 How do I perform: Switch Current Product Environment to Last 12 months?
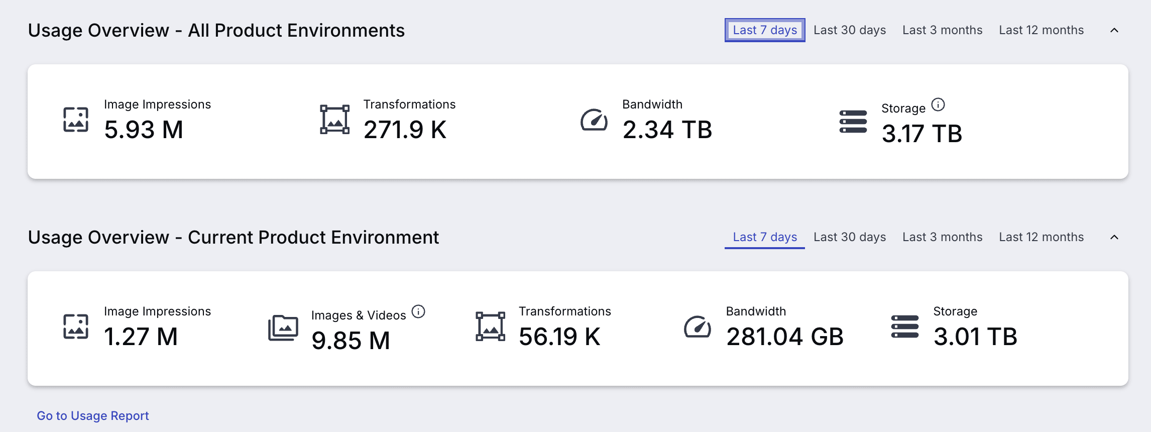(1042, 237)
